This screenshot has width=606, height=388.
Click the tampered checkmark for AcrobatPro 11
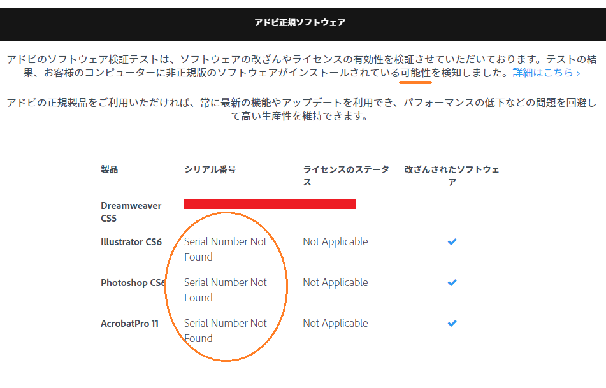pyautogui.click(x=452, y=323)
